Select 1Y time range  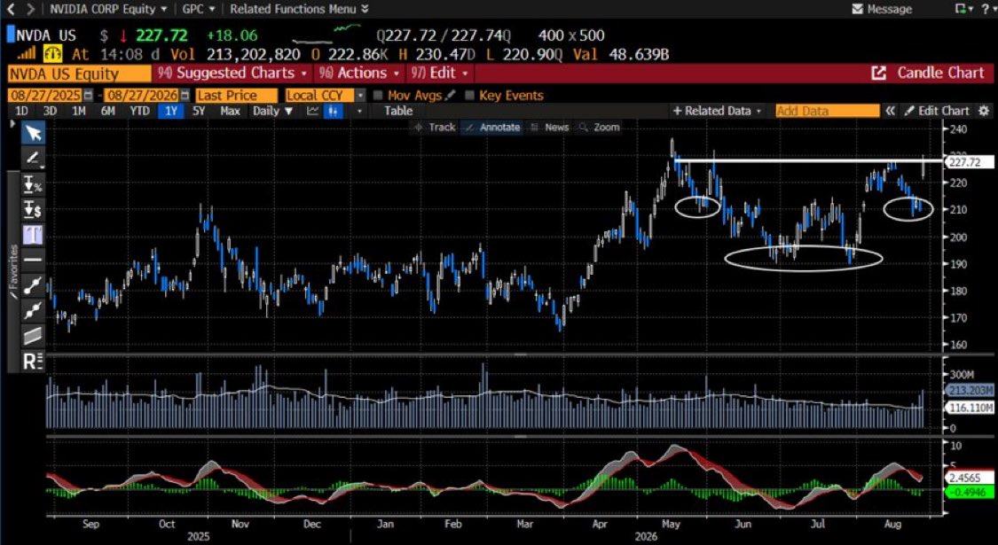click(x=170, y=112)
